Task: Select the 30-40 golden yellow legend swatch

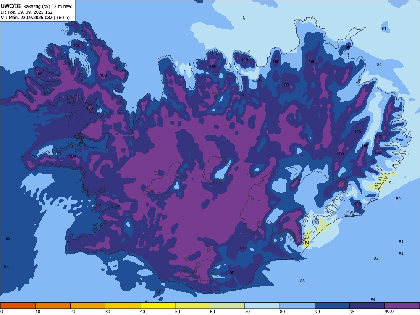Action: [123, 306]
